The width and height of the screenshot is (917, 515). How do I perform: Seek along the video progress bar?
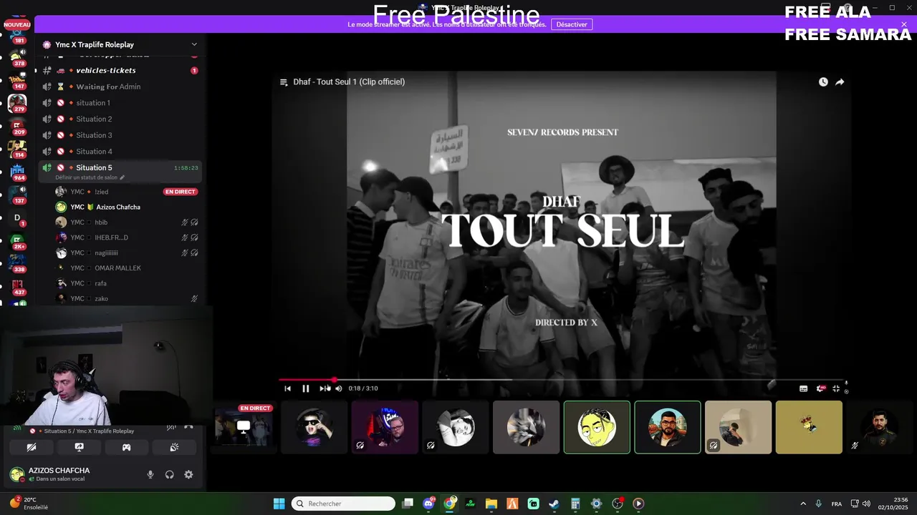[x=562, y=380]
